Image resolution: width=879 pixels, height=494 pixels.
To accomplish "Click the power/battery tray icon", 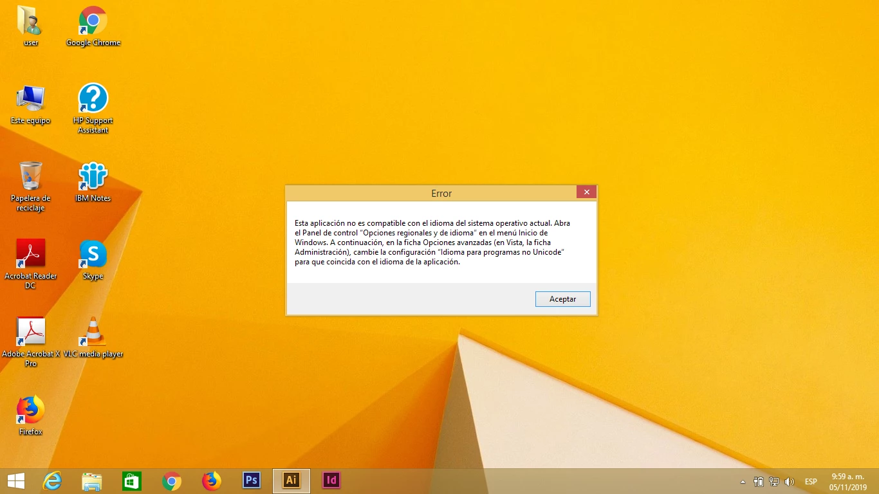I will (x=759, y=481).
